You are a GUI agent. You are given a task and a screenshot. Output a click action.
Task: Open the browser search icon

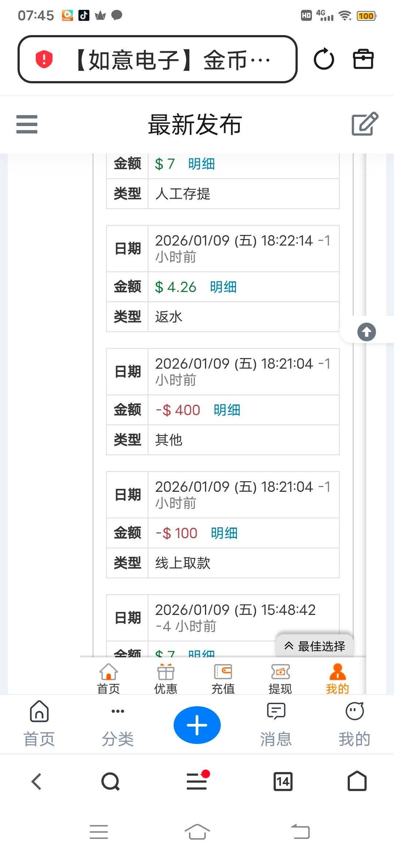(x=111, y=782)
